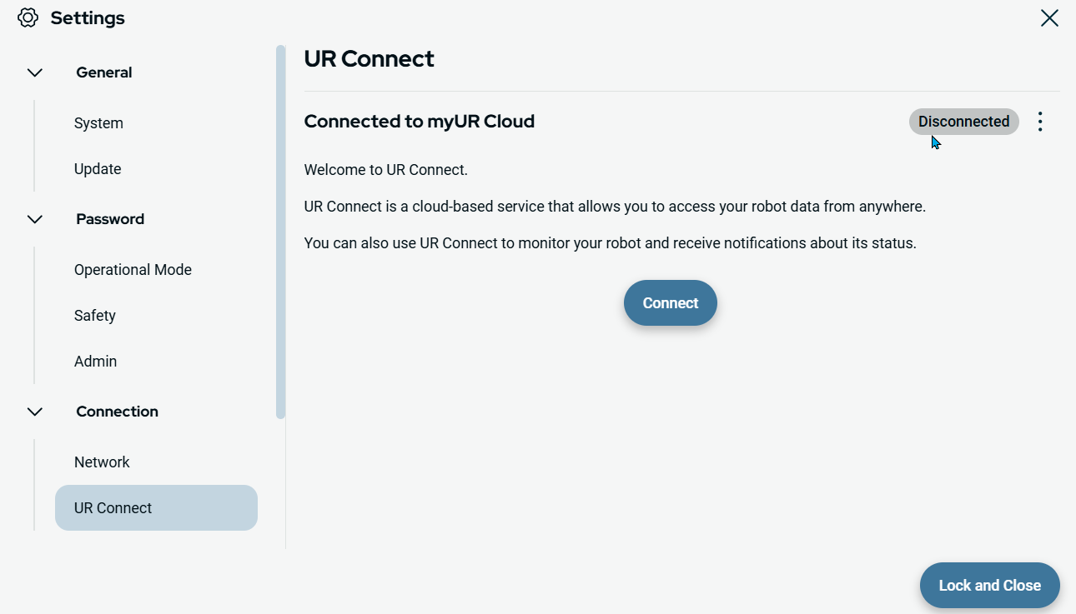Collapse the Password section chevron
The height and width of the screenshot is (614, 1076).
[x=35, y=220]
